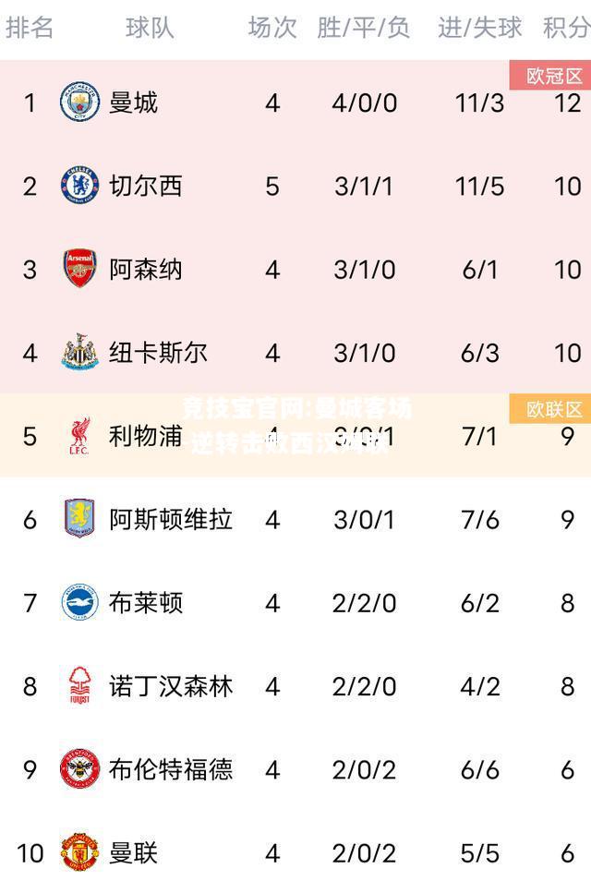Click the Aston Villa club crest
Screen dimensions: 591x893
click(79, 519)
